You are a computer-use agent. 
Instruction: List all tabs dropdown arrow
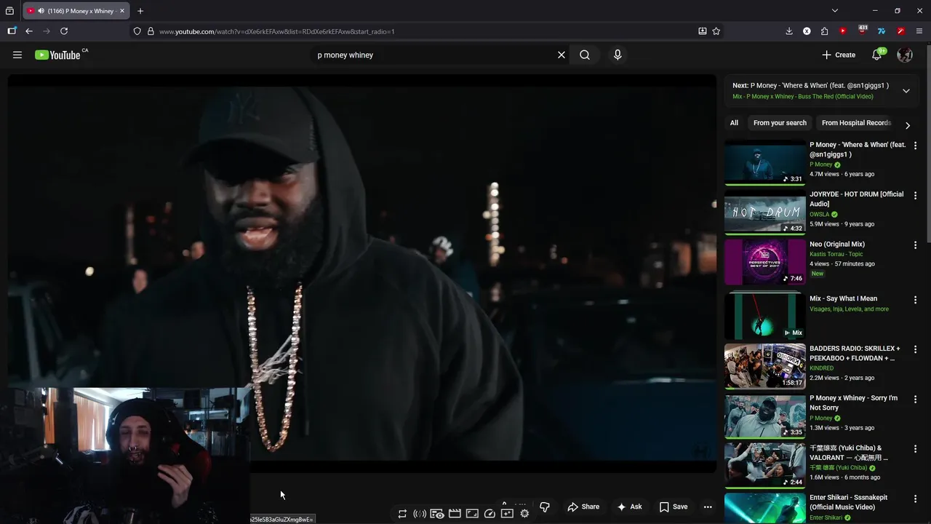tap(835, 11)
